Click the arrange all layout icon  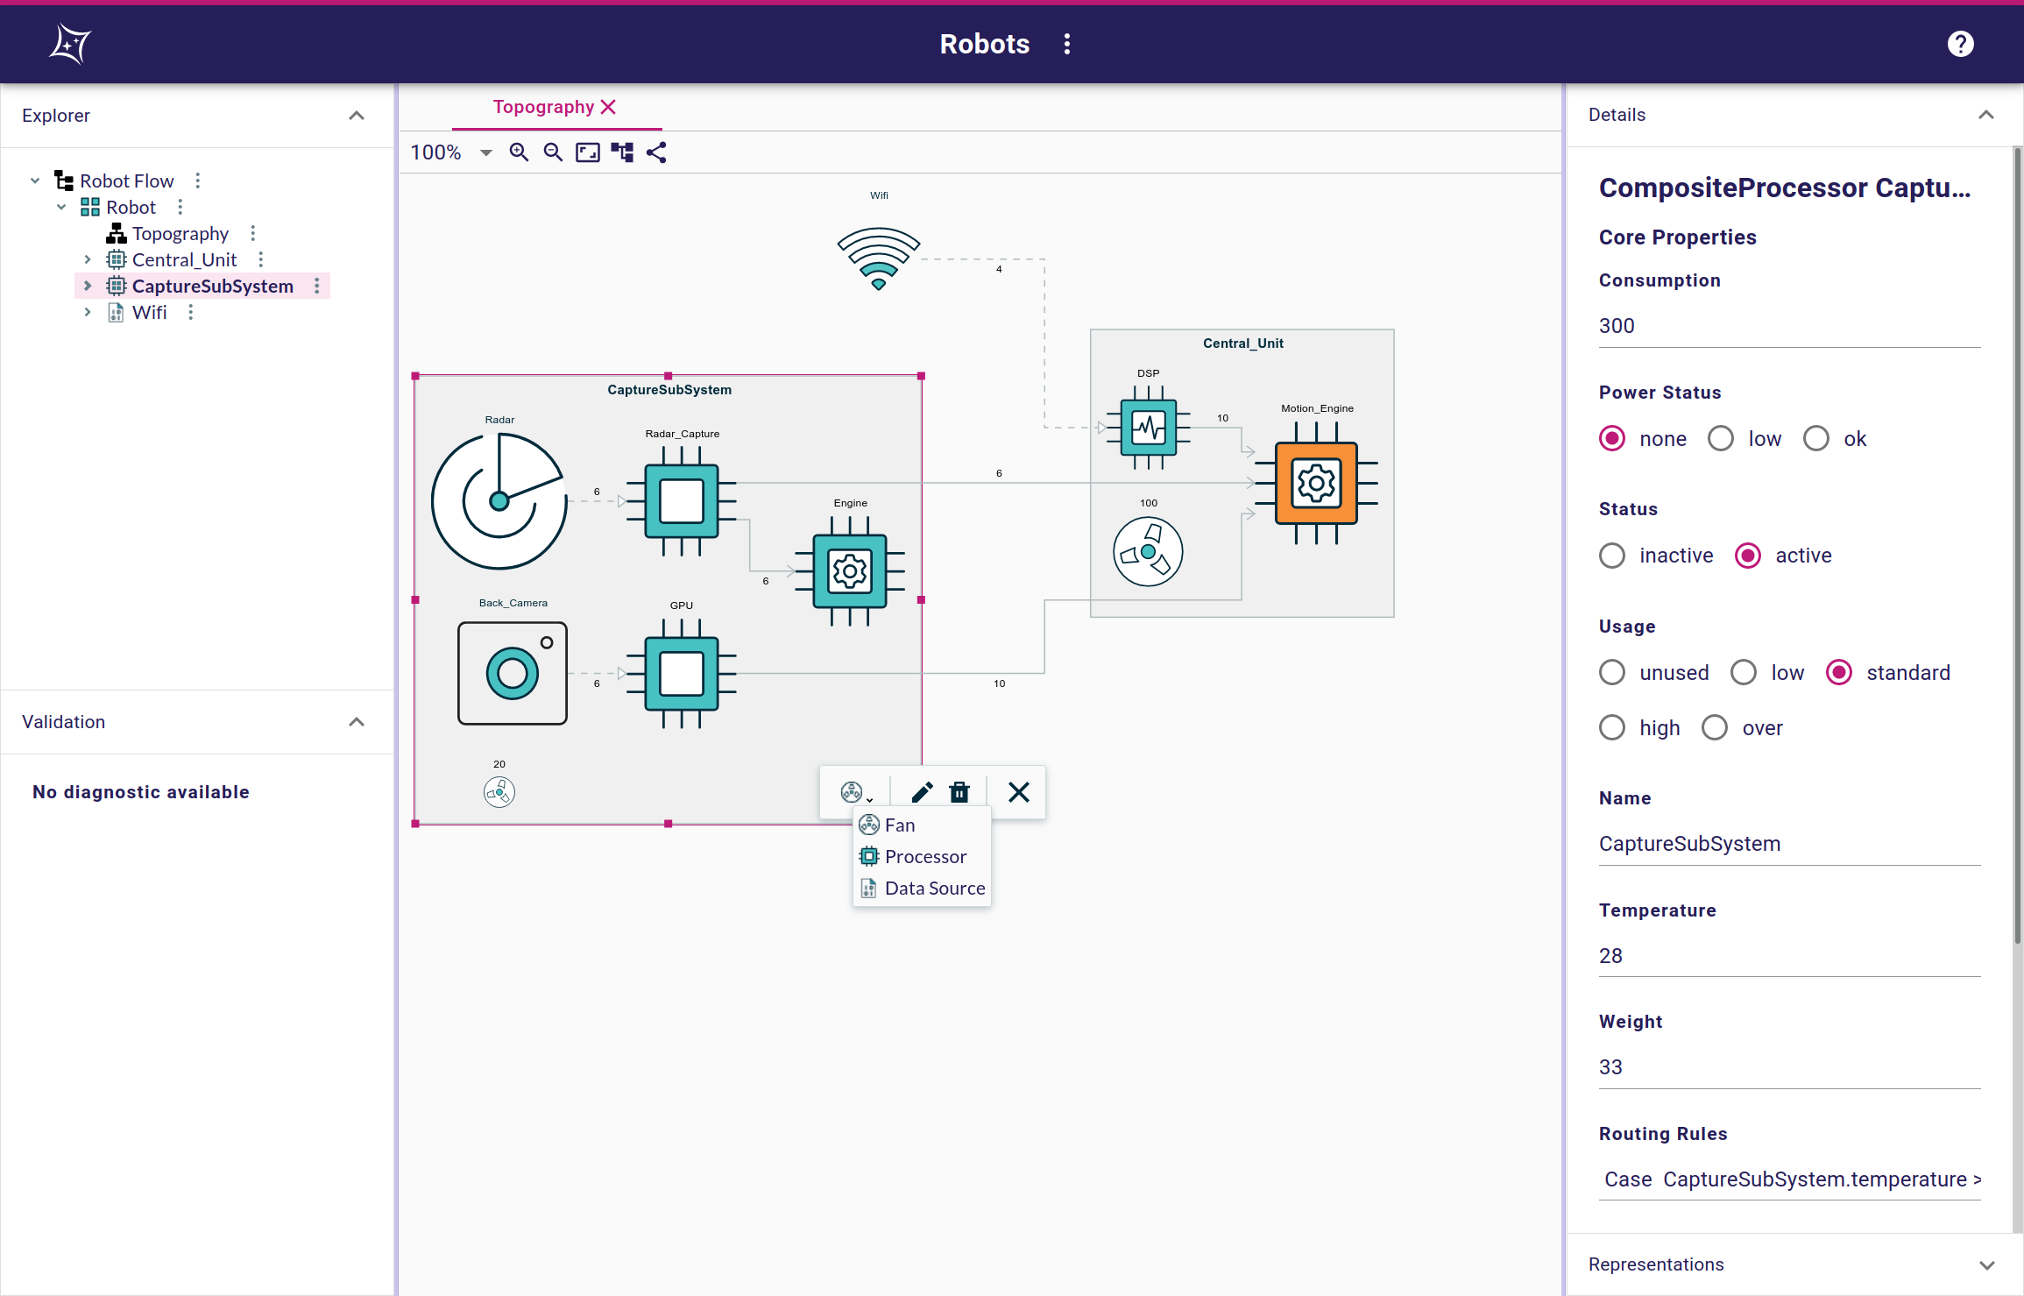pyautogui.click(x=622, y=152)
